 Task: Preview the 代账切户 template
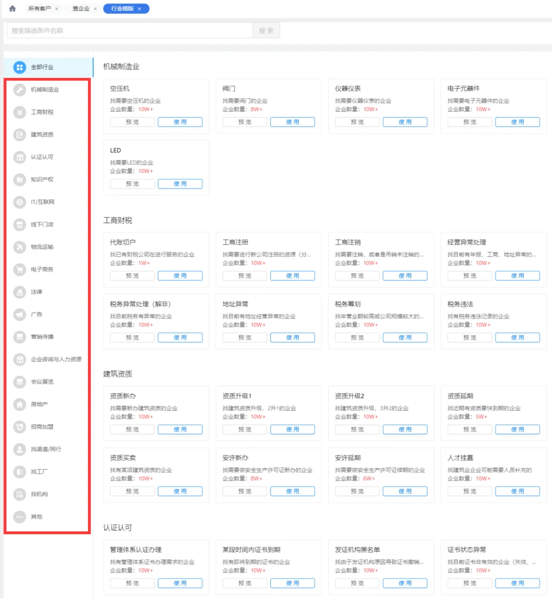coord(132,276)
